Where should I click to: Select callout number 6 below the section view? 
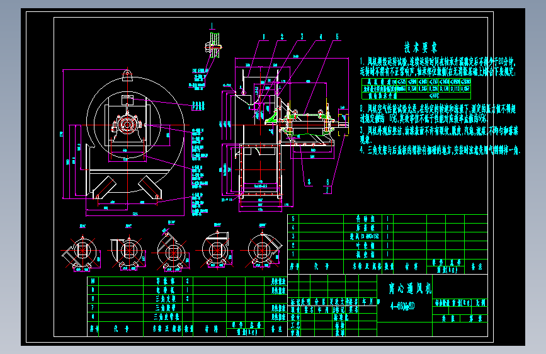pyautogui.click(x=327, y=182)
